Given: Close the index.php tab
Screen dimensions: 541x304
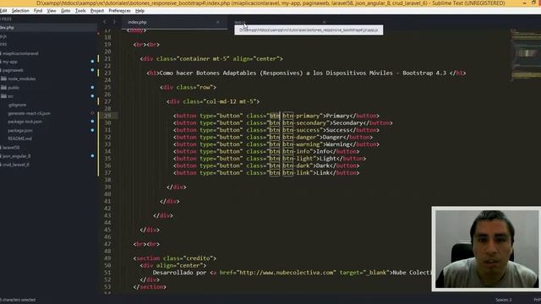Looking at the screenshot, I should [218, 22].
